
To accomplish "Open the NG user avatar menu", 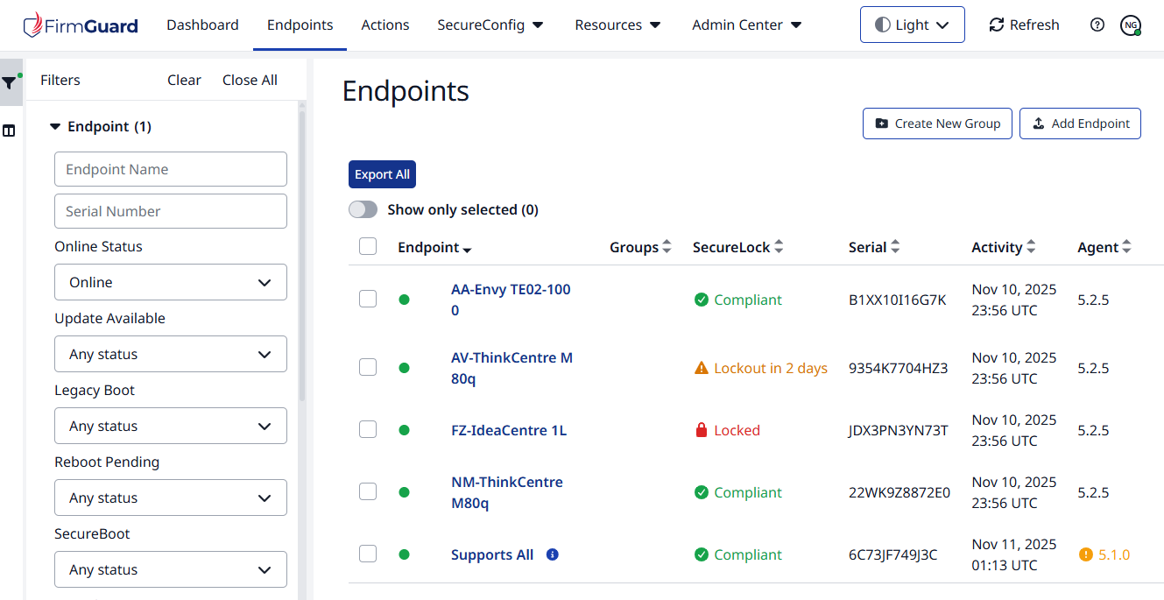I will 1130,25.
